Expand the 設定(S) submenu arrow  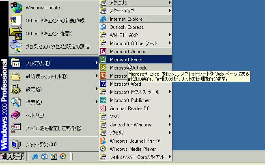click(x=97, y=89)
